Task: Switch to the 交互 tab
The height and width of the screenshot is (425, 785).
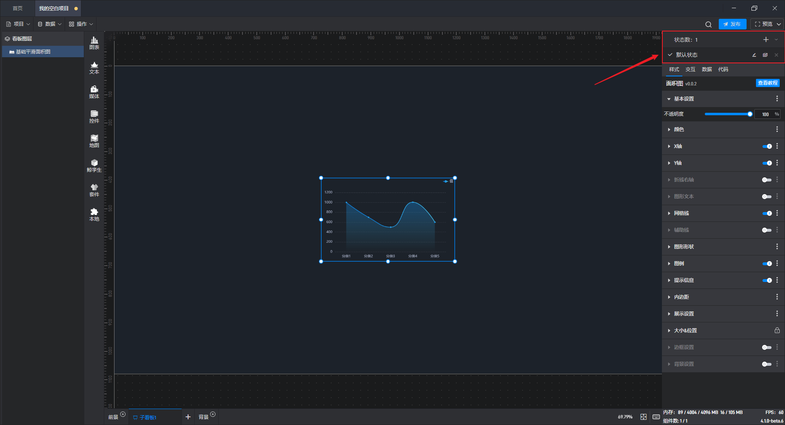Action: 690,69
